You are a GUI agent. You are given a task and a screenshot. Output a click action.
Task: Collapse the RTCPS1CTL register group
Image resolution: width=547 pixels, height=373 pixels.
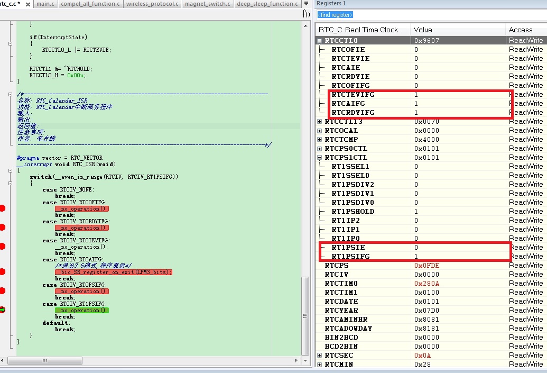(x=319, y=158)
